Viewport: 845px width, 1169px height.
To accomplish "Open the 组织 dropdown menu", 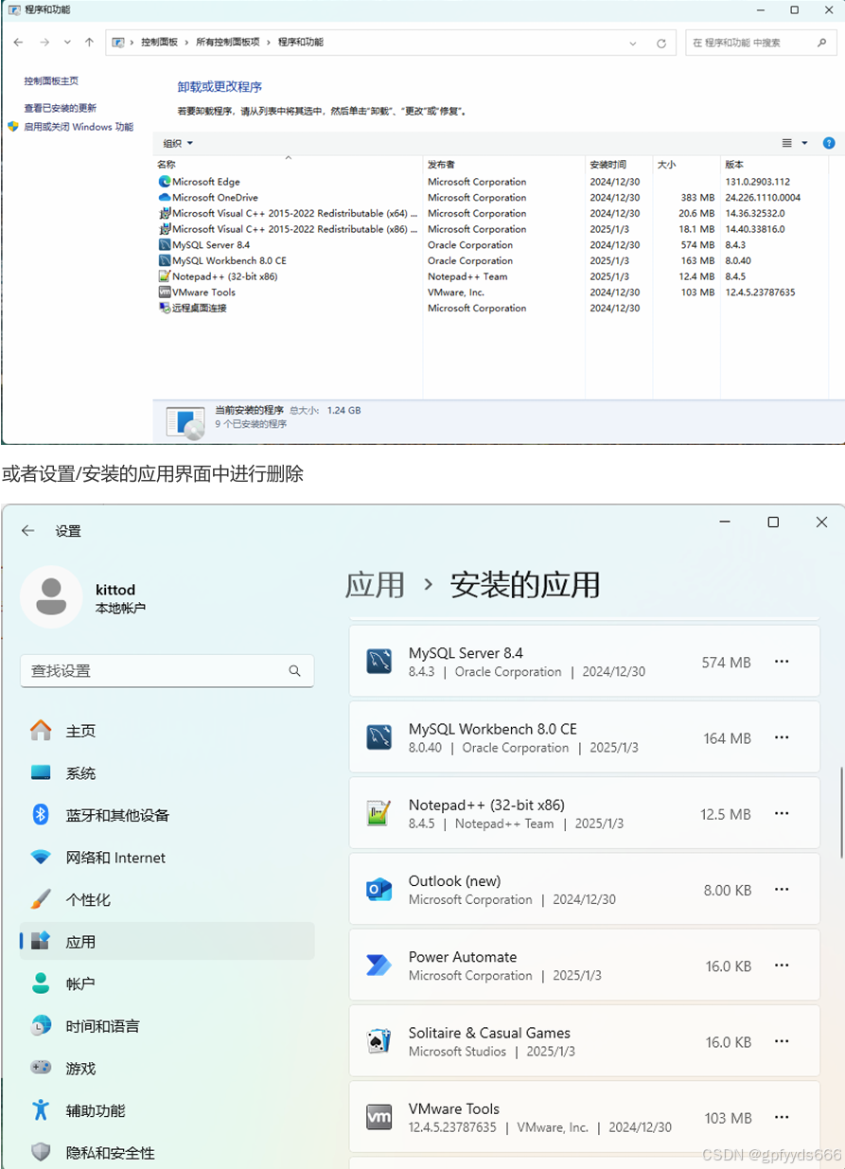I will pos(178,144).
